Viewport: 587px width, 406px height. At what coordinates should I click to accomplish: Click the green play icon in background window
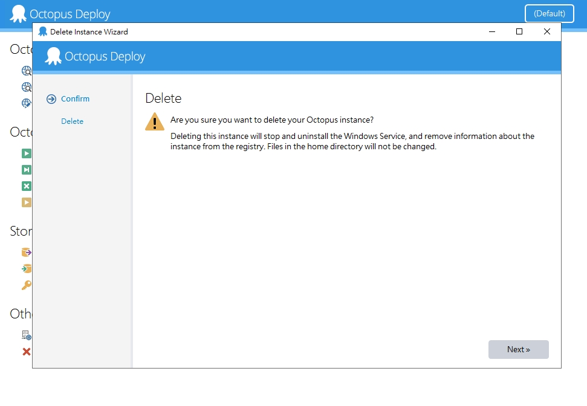coord(27,153)
